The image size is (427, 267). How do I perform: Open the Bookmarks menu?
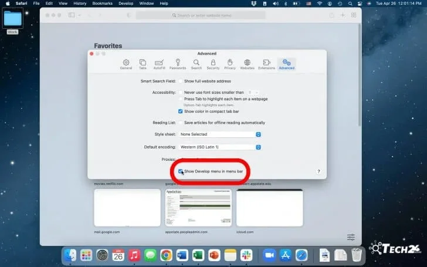102,4
